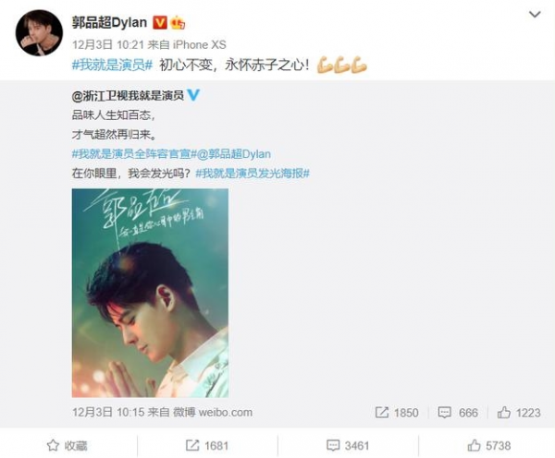
Task: Open the 郭品超Dylan username link
Action: (109, 22)
